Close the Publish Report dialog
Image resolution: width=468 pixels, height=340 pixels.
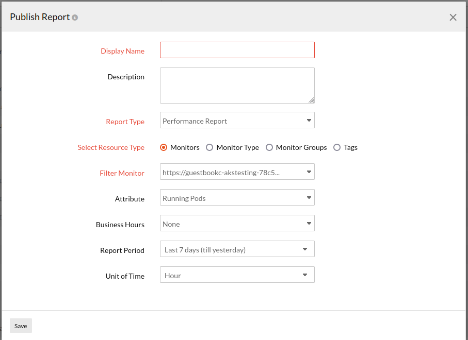[453, 18]
